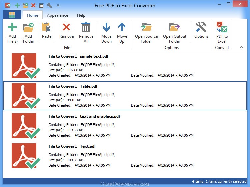Open the Help tab
The height and width of the screenshot is (187, 250).
click(81, 15)
